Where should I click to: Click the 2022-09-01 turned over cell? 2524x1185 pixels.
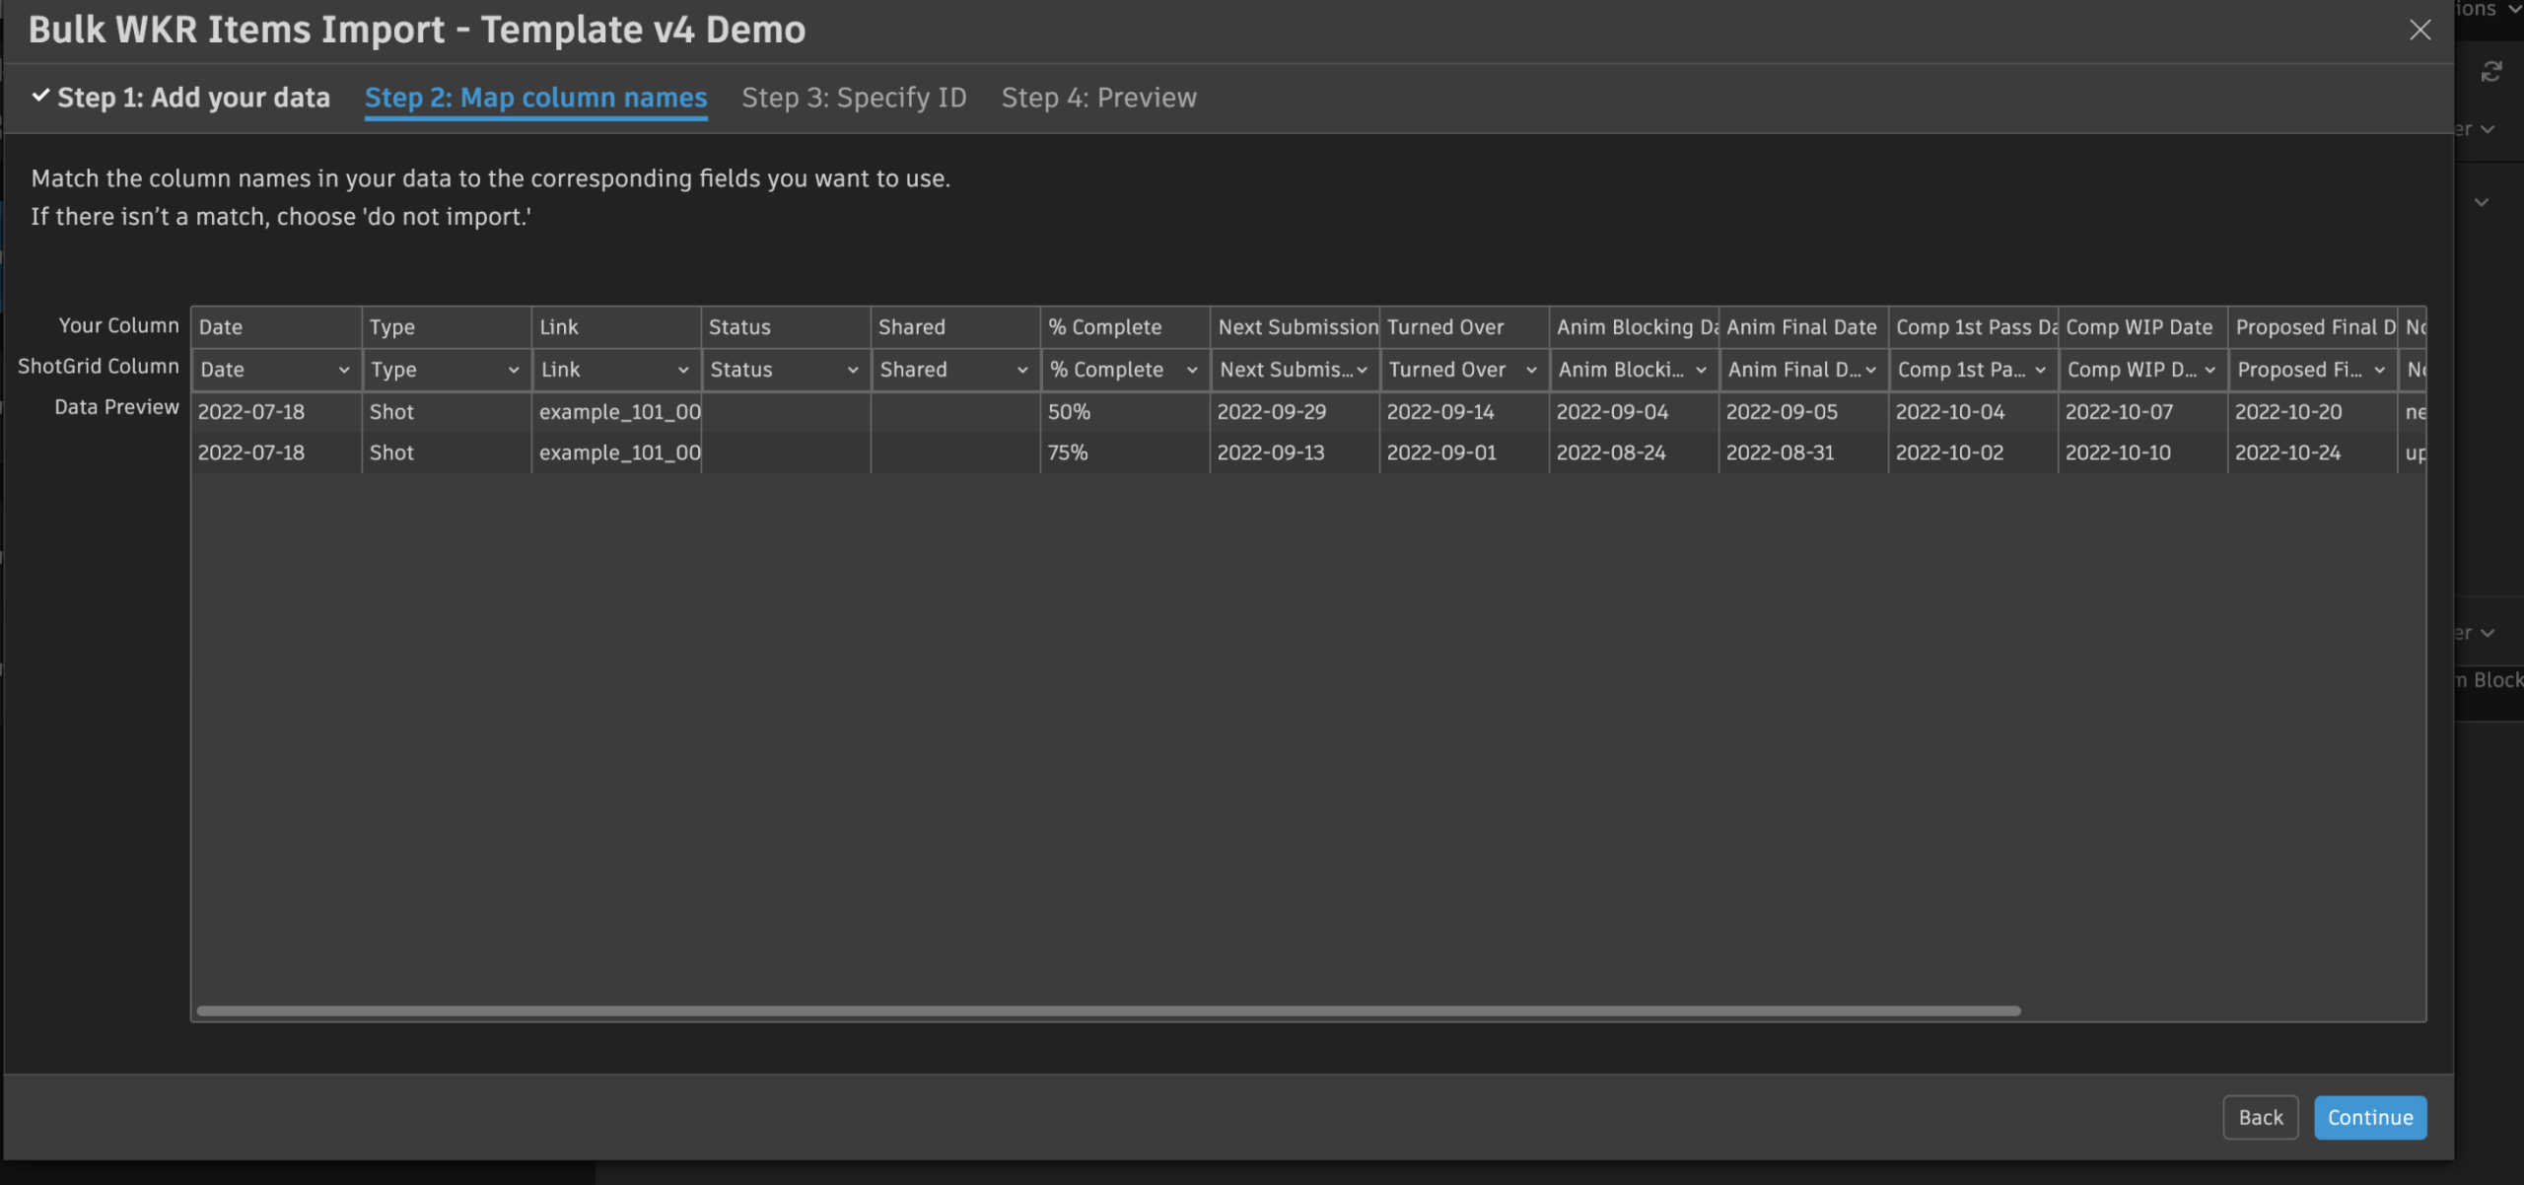1463,453
